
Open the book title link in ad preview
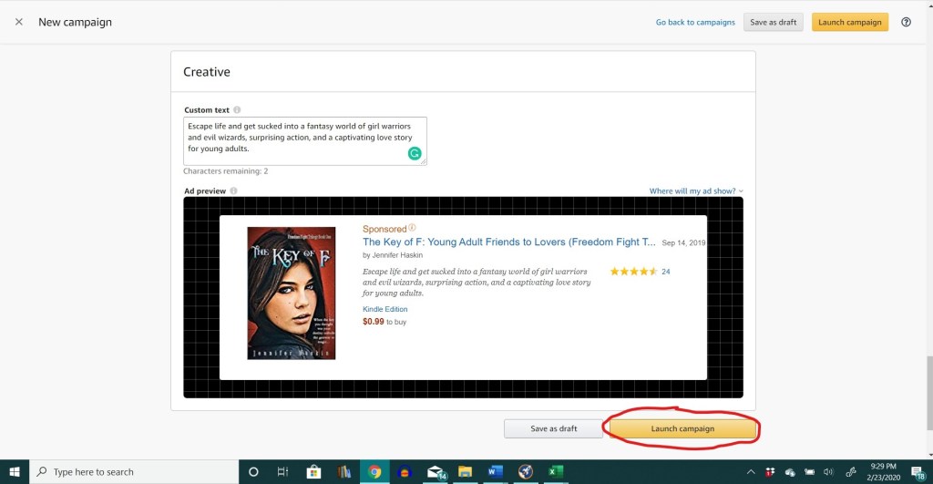(508, 242)
